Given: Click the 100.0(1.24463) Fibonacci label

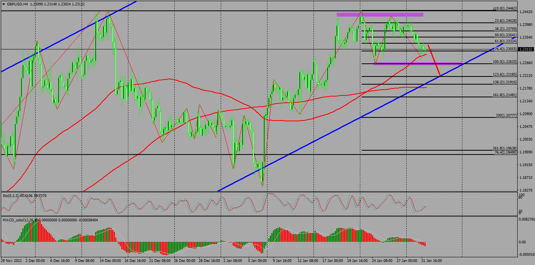Looking at the screenshot, I should pyautogui.click(x=505, y=8).
